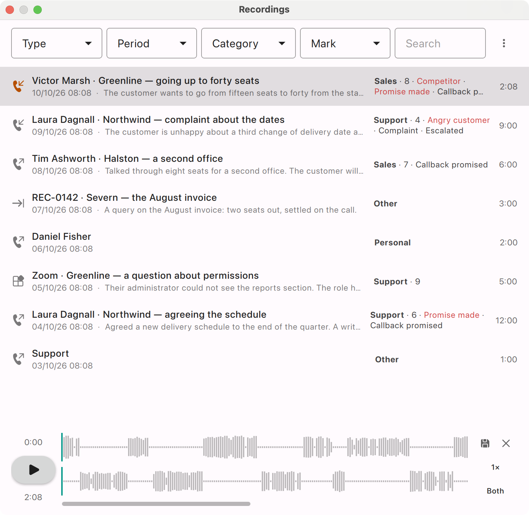This screenshot has height=515, width=529.
Task: Click the Escalated mark
Action: [444, 130]
